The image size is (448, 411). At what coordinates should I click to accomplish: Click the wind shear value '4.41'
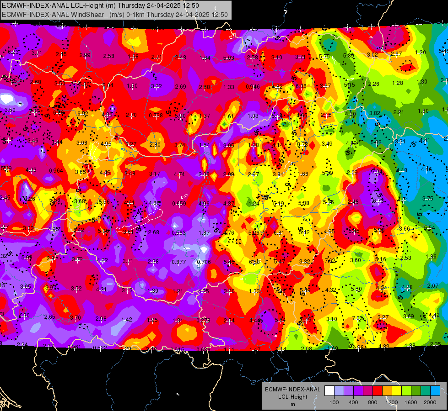tap(425, 140)
